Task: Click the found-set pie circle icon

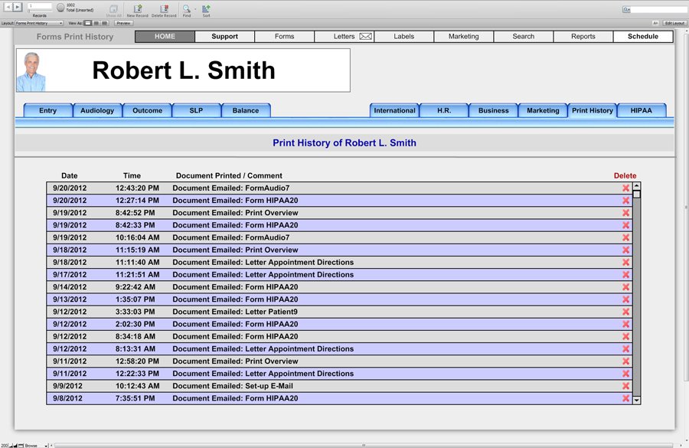Action: point(60,8)
